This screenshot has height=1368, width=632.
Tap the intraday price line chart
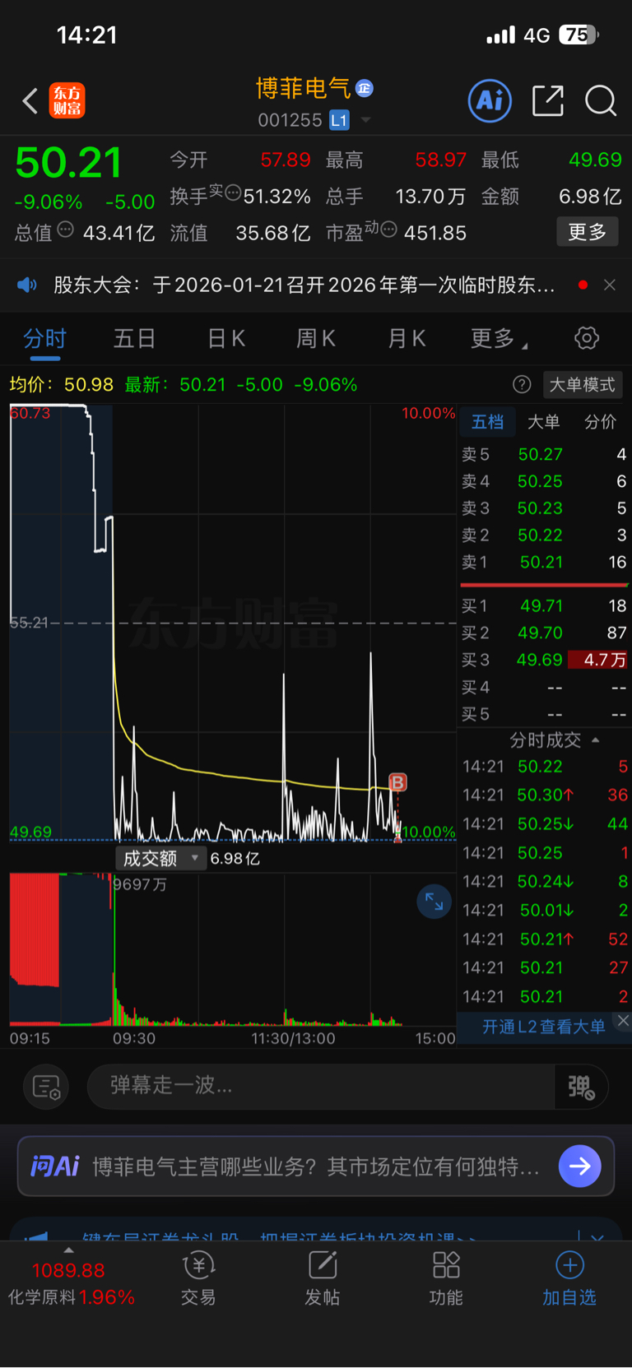232,624
